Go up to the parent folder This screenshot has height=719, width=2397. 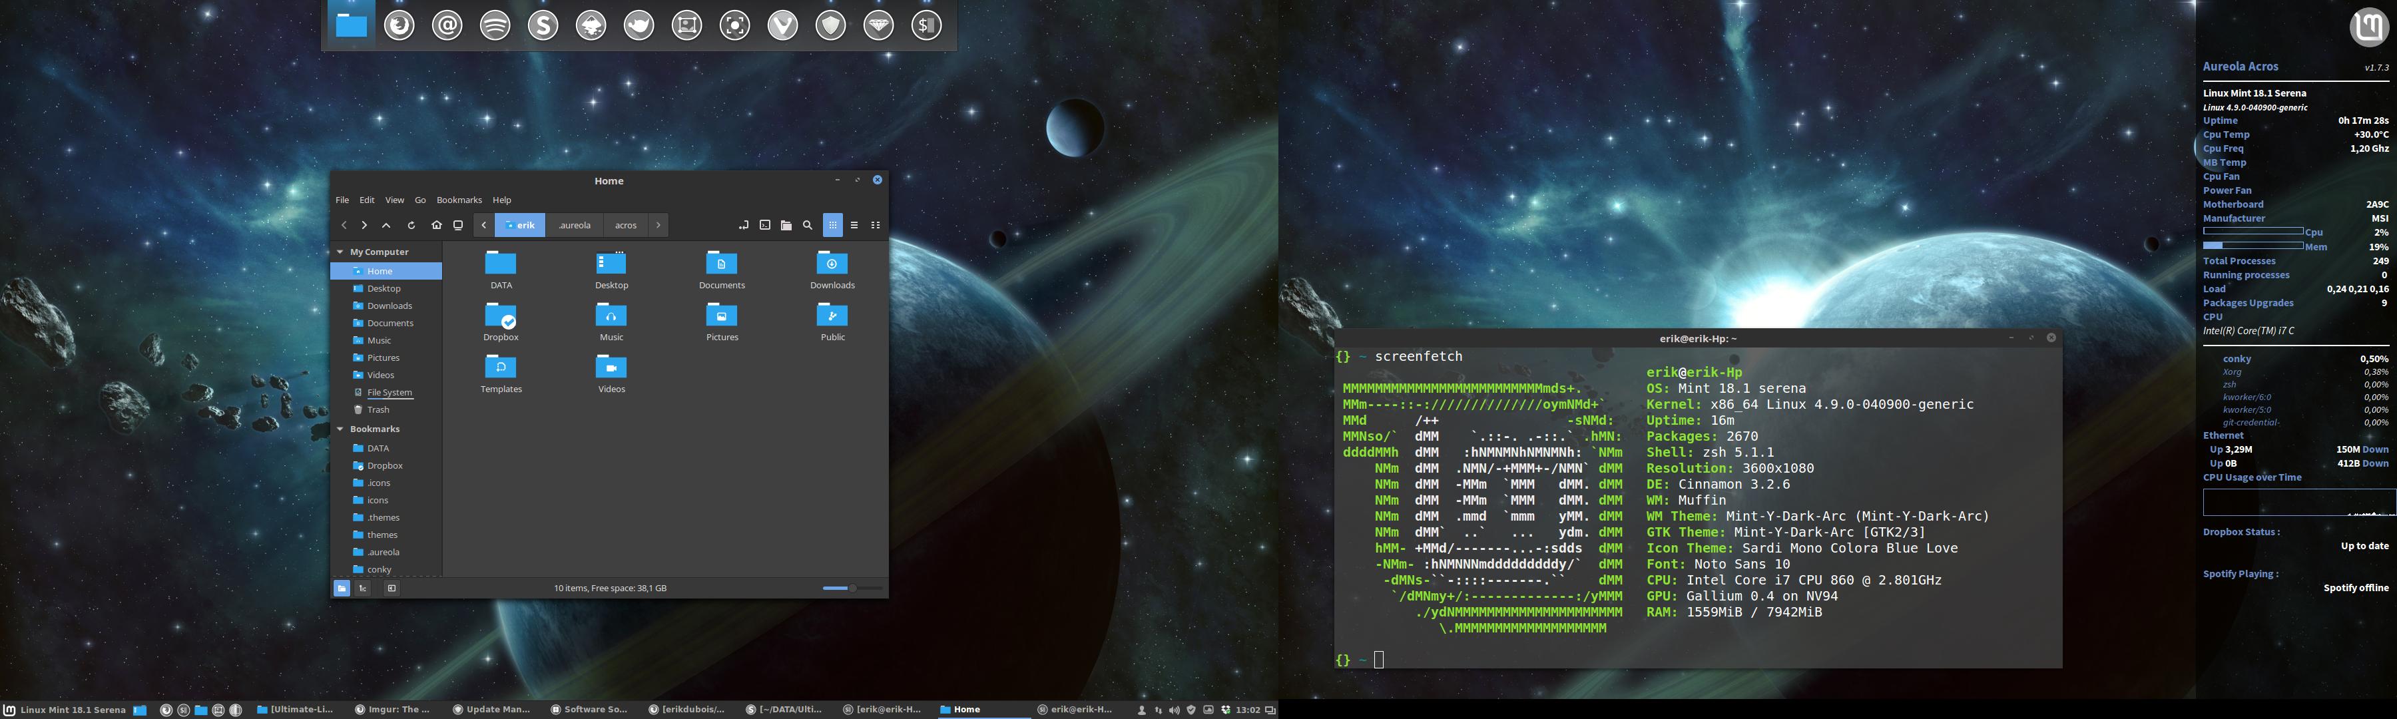click(386, 225)
